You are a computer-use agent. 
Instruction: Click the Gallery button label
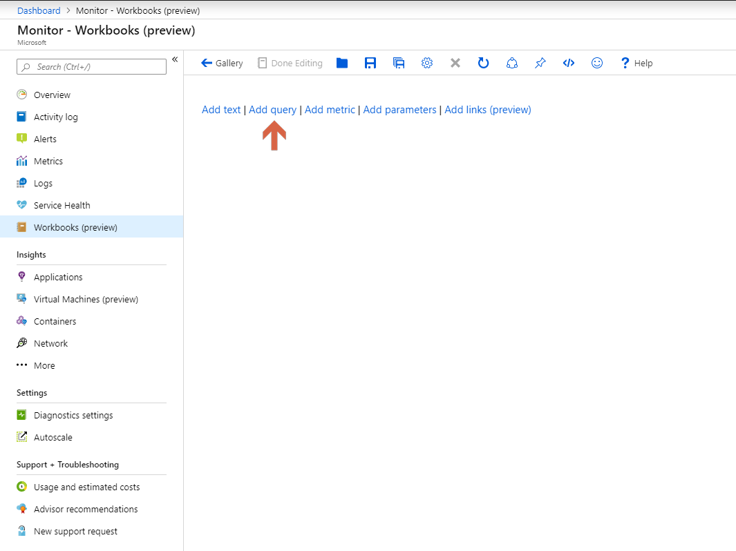pos(229,64)
